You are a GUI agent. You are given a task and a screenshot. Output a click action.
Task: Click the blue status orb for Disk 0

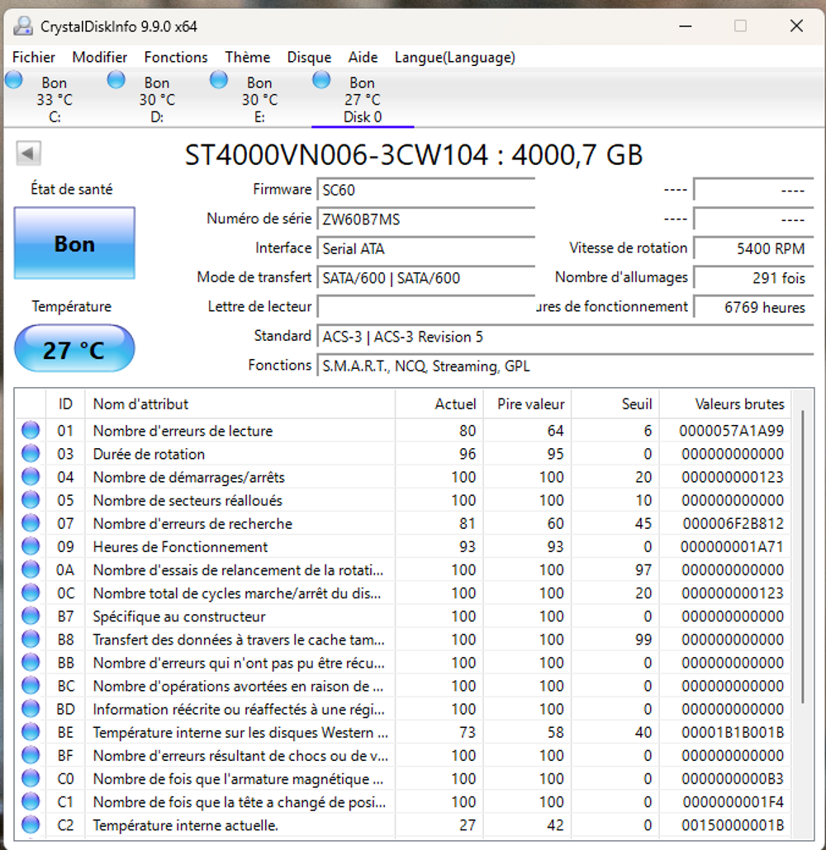[x=321, y=80]
